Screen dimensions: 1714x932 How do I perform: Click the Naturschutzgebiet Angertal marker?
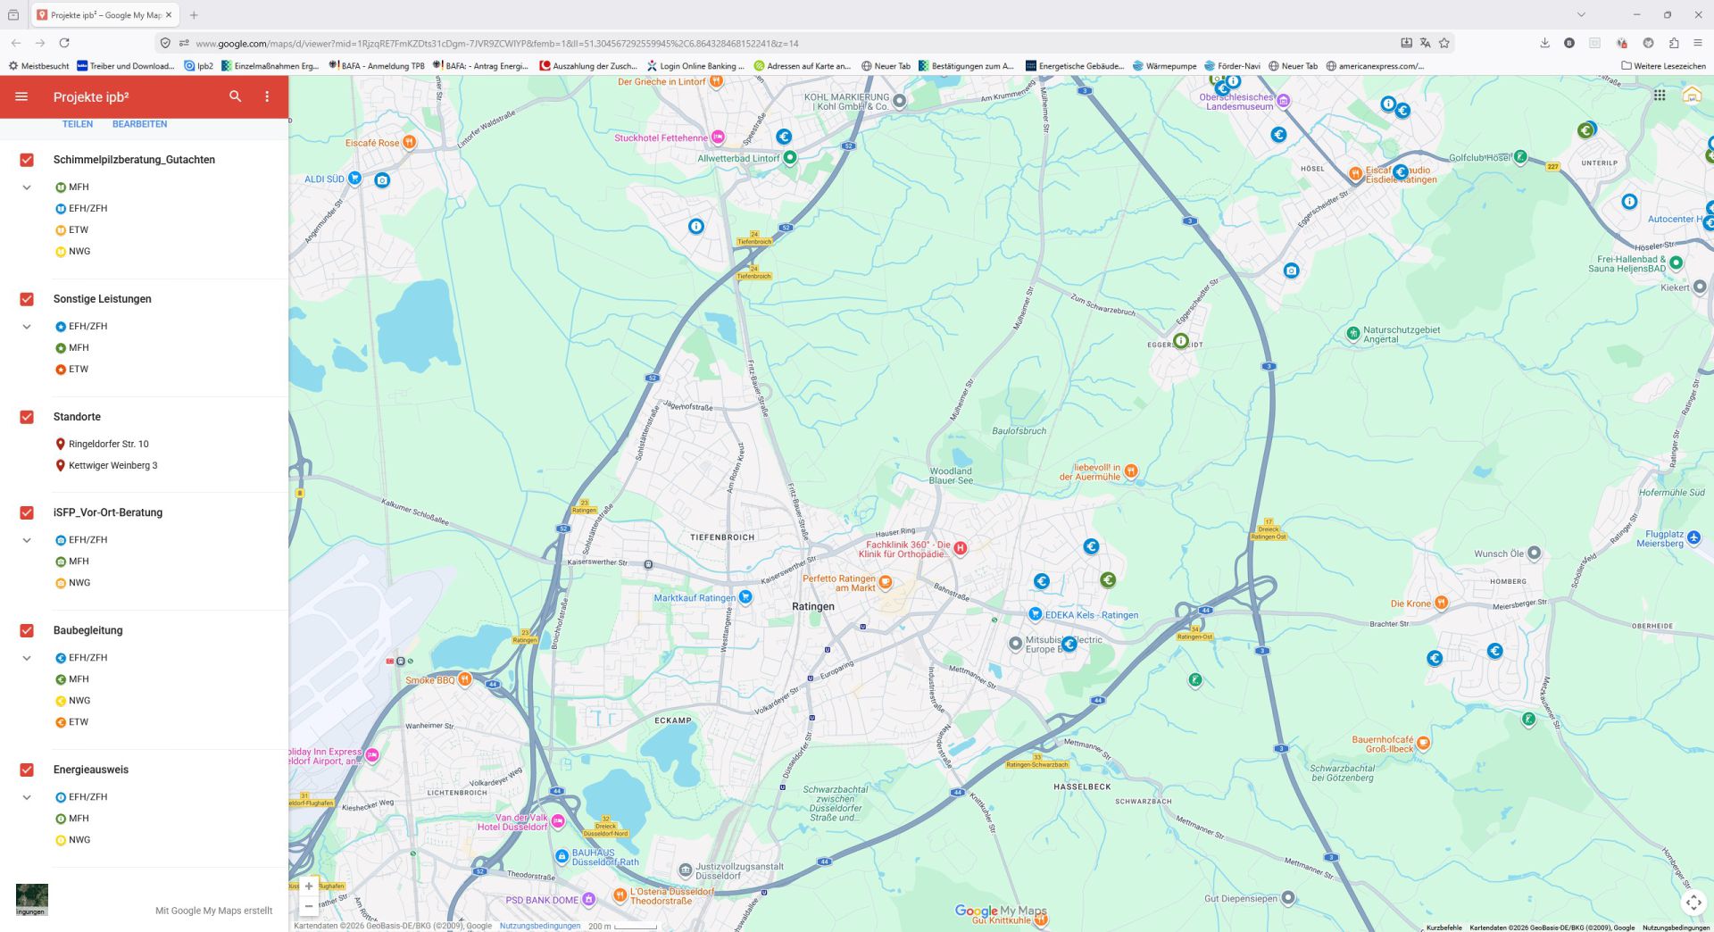tap(1353, 333)
